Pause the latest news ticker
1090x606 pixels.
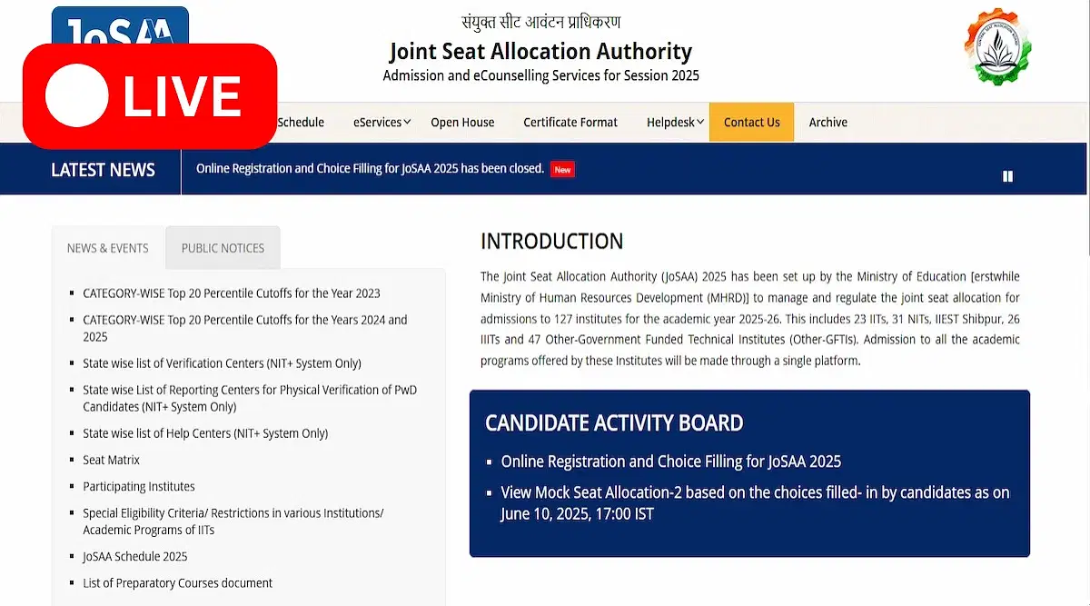pos(1007,176)
